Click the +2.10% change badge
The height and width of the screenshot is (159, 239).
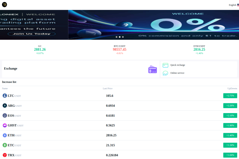point(230,115)
